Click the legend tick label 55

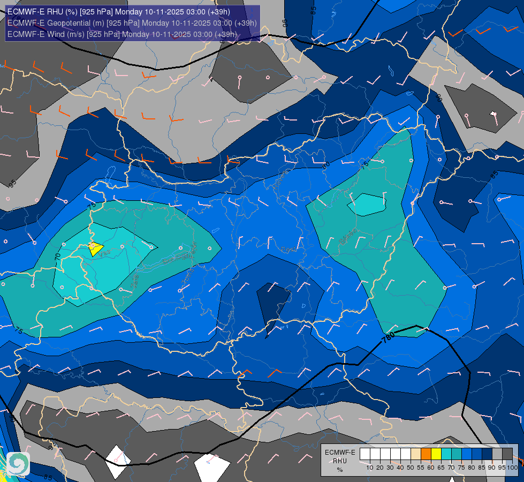click(x=421, y=468)
